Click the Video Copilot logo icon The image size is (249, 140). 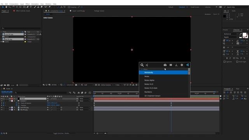click(188, 65)
